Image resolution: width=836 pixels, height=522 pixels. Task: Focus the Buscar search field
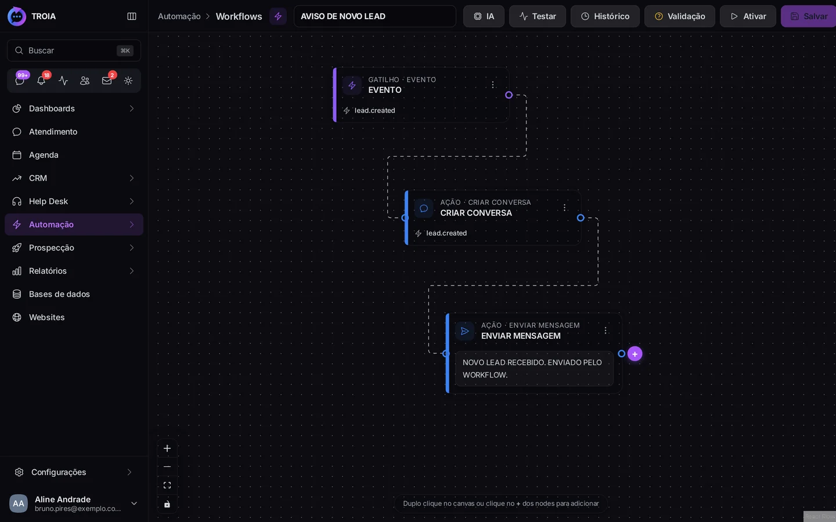pyautogui.click(x=74, y=50)
